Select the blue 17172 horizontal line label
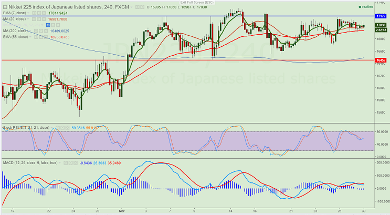 click(381, 16)
